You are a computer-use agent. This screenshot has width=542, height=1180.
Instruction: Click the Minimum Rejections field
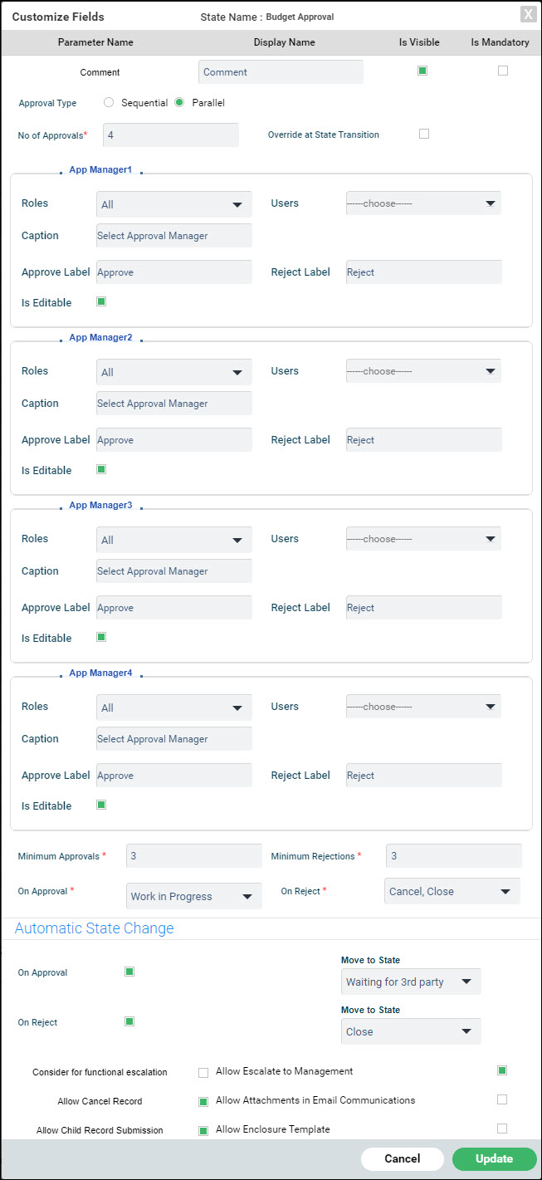453,855
